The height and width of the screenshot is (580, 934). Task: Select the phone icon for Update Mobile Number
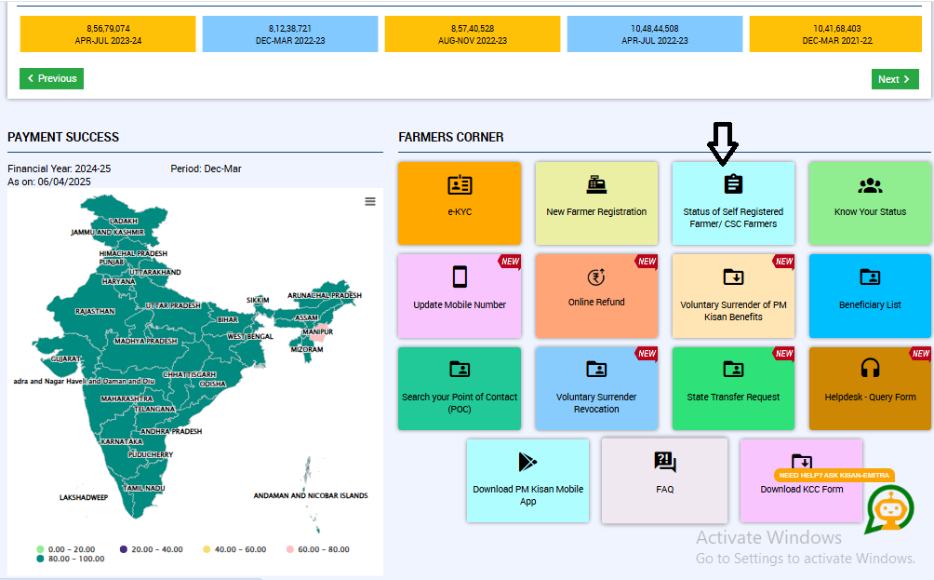[x=460, y=277]
